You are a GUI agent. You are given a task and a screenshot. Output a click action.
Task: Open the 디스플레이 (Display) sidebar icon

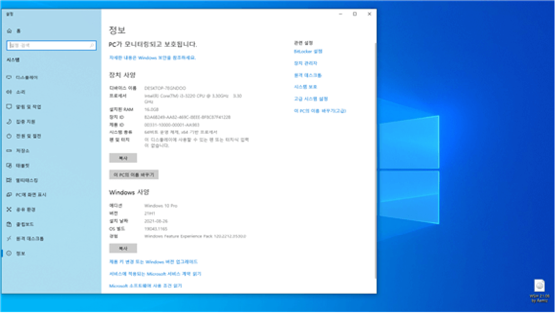tap(9, 77)
